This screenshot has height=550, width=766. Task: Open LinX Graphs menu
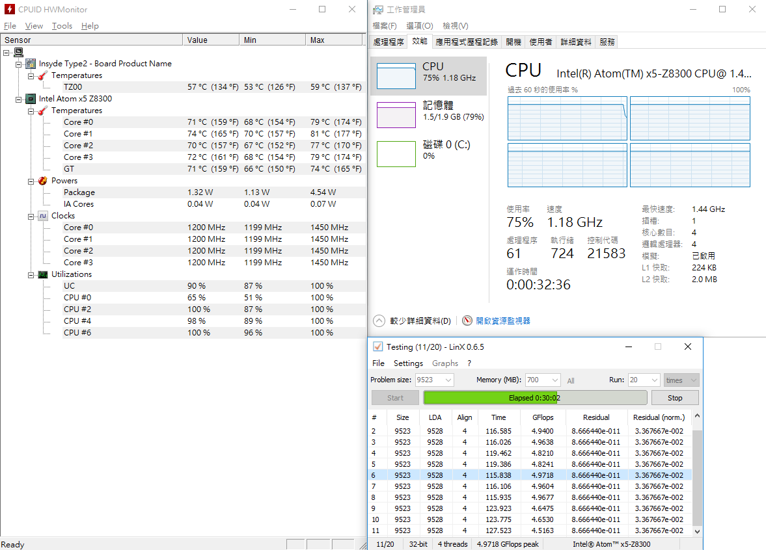click(x=445, y=363)
